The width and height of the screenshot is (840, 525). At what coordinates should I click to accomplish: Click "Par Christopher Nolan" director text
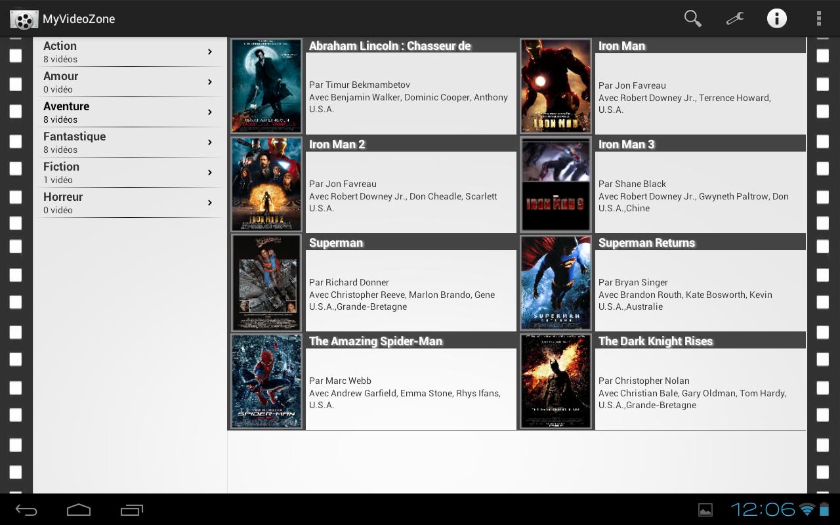pyautogui.click(x=644, y=381)
